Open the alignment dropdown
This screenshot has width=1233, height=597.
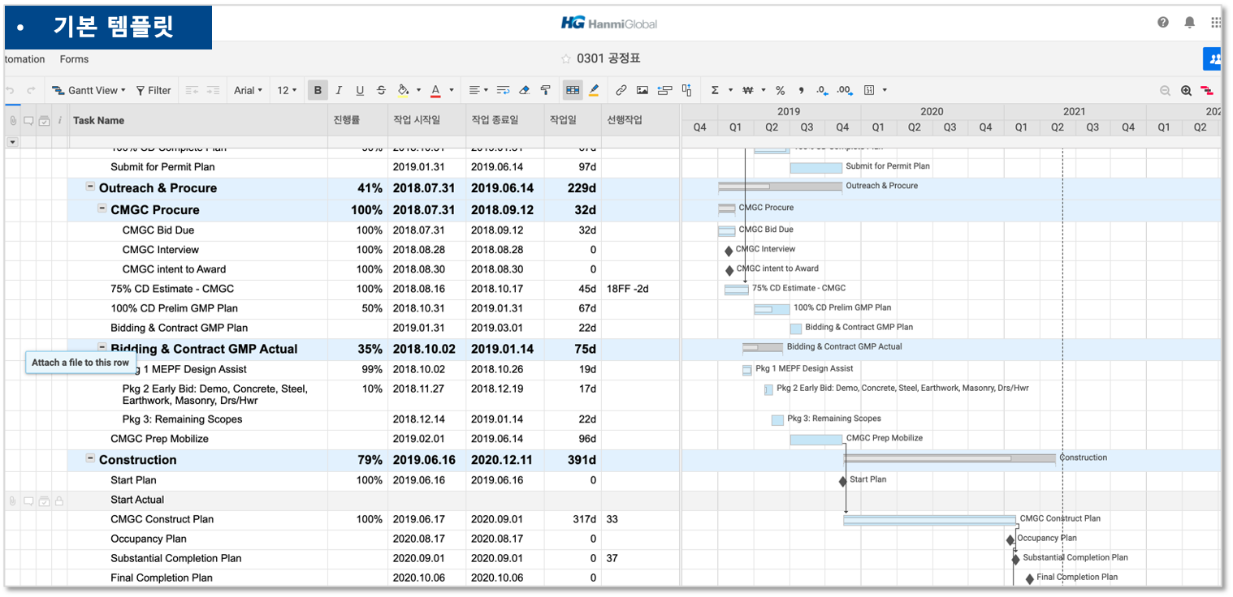(x=479, y=90)
